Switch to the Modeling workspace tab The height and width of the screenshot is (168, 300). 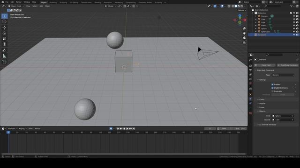(x=53, y=2)
